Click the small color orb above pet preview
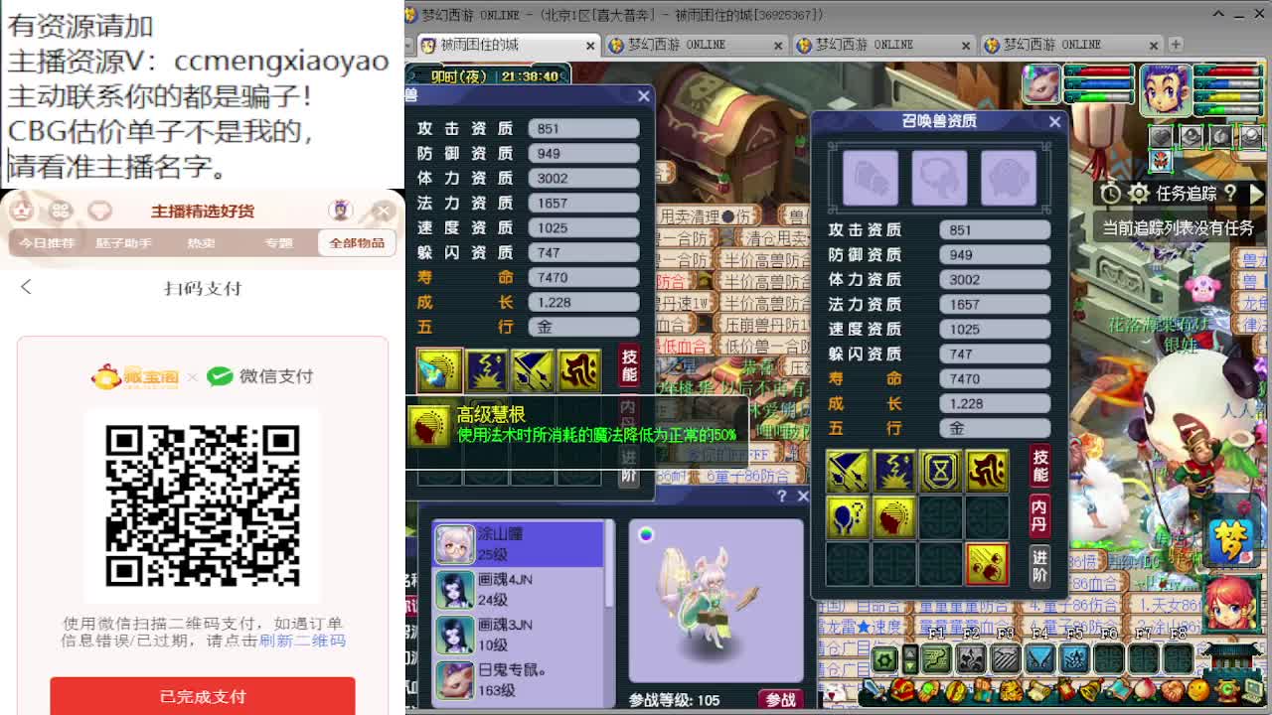The height and width of the screenshot is (715, 1272). tap(646, 535)
